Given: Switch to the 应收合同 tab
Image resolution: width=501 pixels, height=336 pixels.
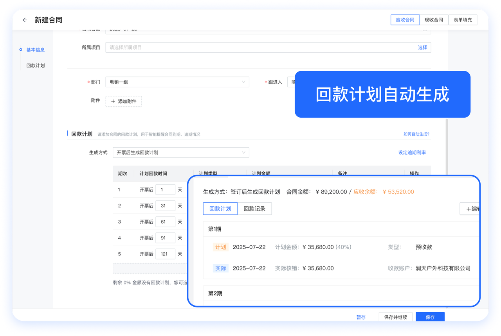Looking at the screenshot, I should tap(405, 20).
